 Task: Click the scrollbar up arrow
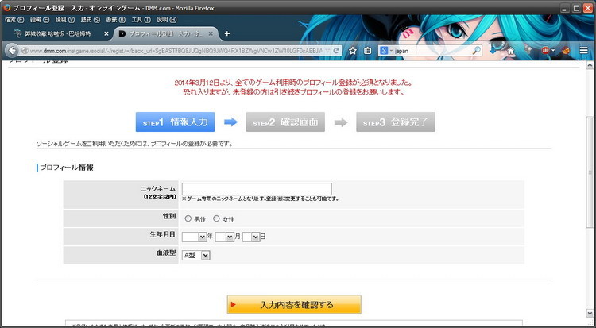590,65
